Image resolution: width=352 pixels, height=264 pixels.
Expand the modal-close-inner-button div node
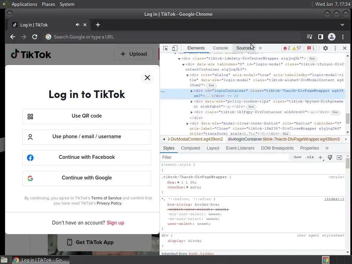click(187, 124)
